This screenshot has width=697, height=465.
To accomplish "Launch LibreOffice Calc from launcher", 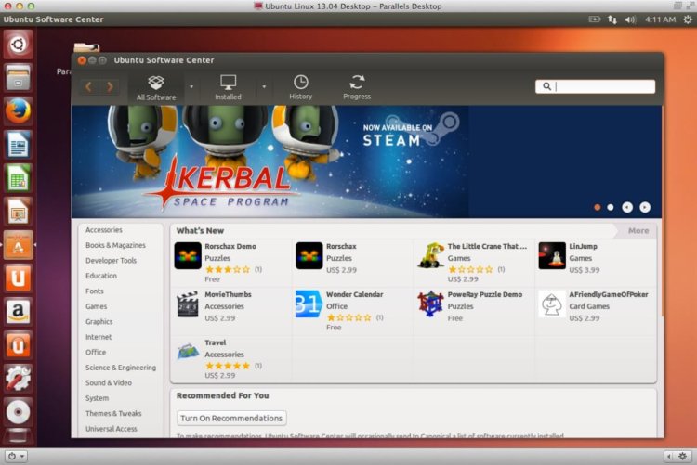I will pos(18,178).
